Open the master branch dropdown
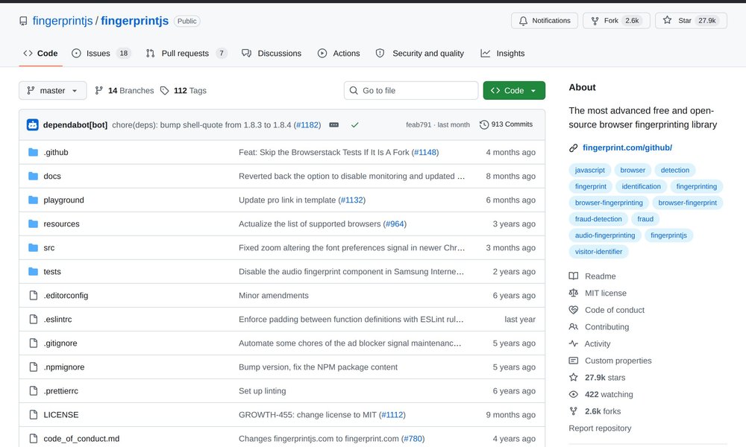The width and height of the screenshot is (746, 447). click(x=53, y=90)
